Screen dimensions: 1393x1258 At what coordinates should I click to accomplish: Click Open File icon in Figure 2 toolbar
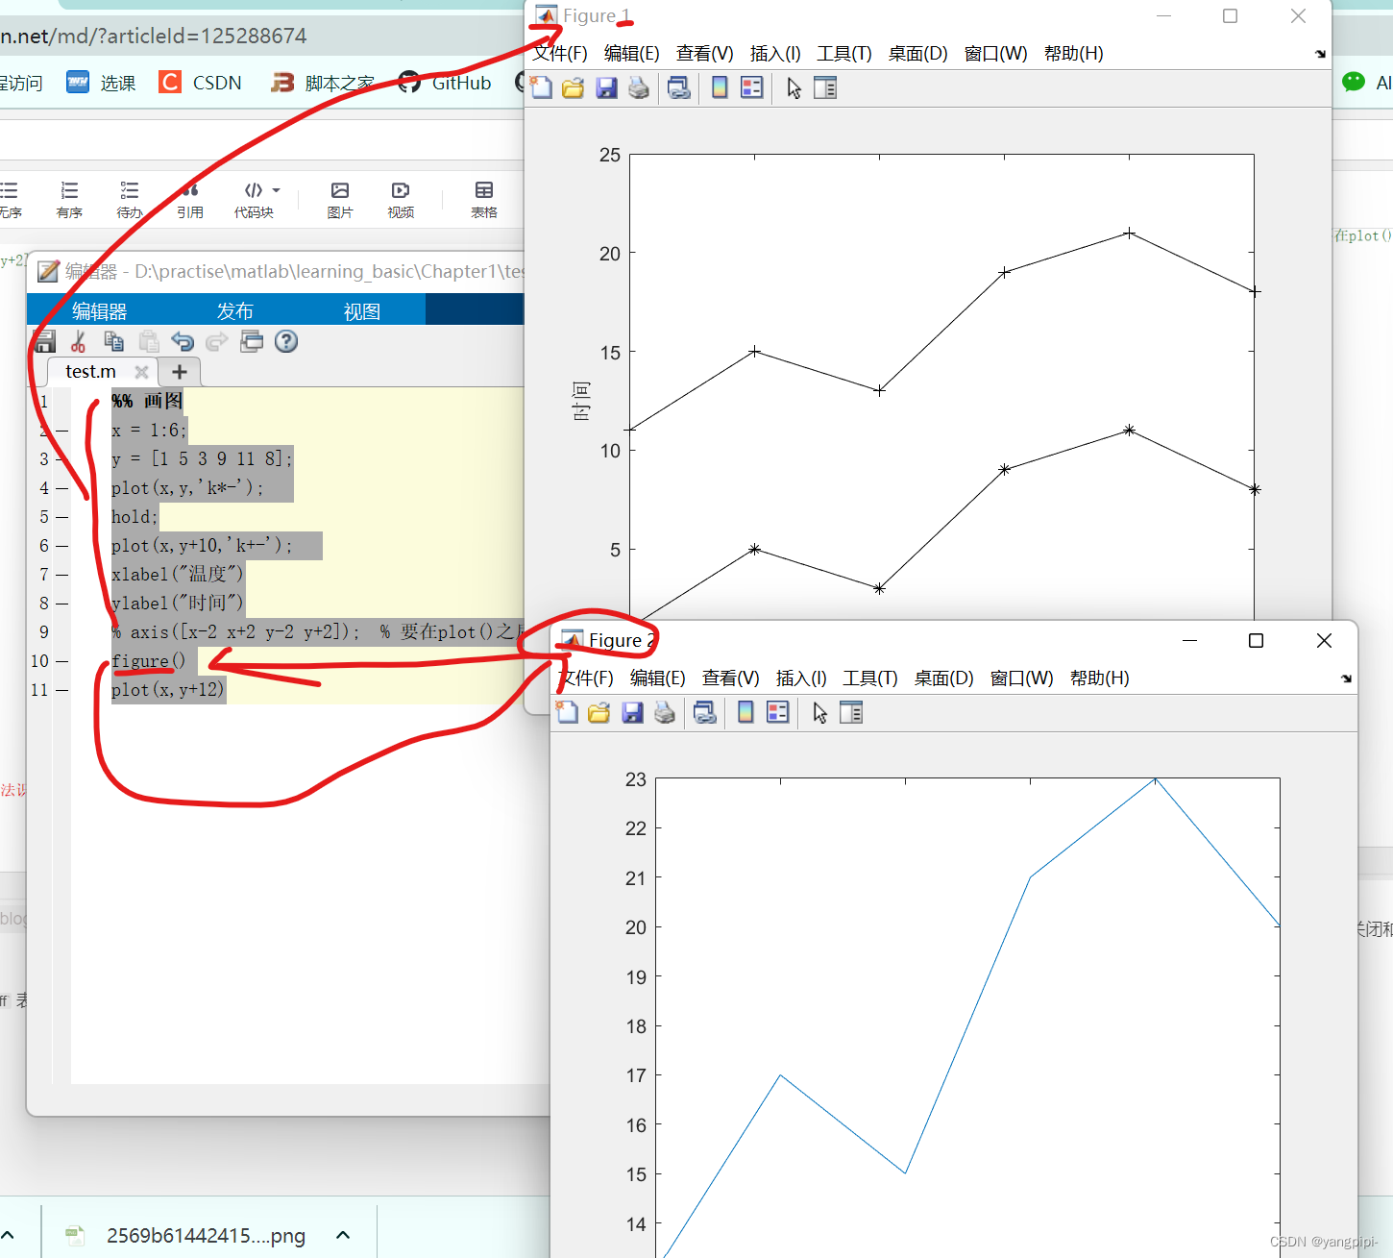point(599,713)
